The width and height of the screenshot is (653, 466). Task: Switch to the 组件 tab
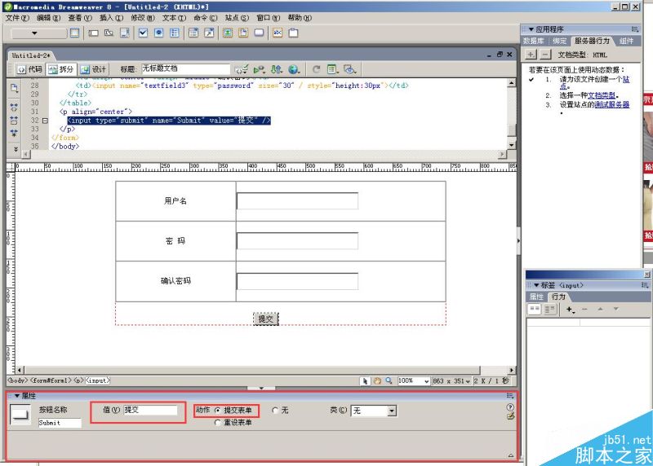[626, 41]
